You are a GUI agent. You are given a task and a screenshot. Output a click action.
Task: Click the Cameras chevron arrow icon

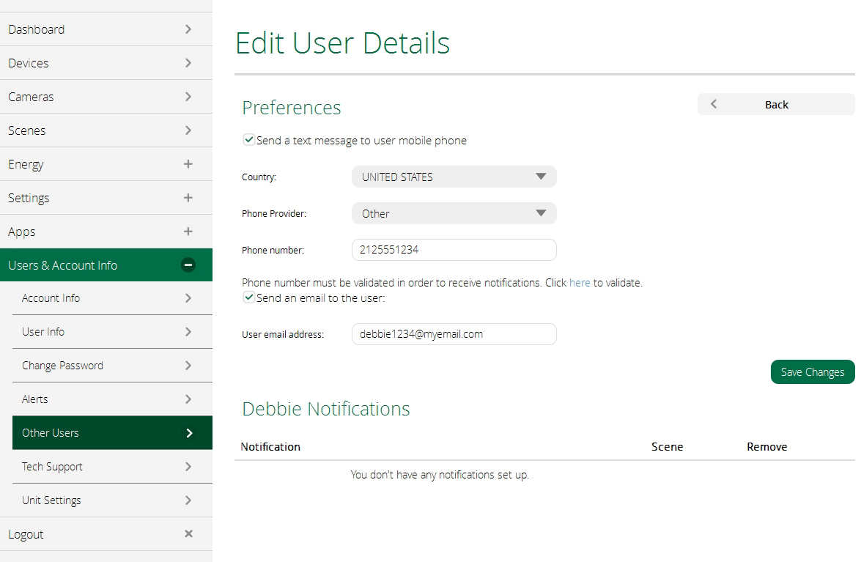point(188,97)
